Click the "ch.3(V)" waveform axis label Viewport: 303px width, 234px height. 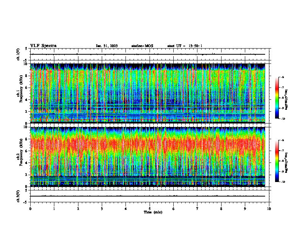point(18,196)
